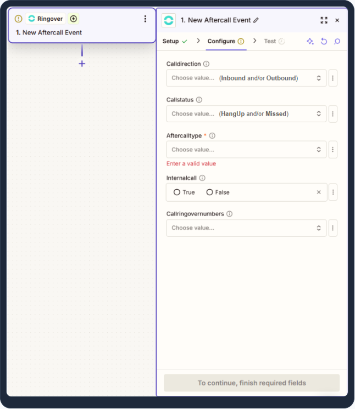
Task: Click the search icon in the tab bar
Action: coord(337,41)
